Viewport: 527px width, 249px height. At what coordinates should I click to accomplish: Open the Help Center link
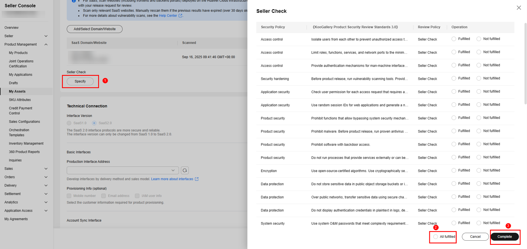[168, 16]
